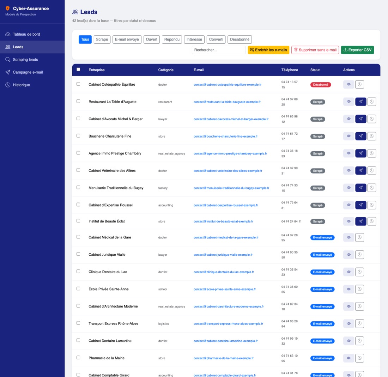Open history clock for Boucherie Charcuterie Fine

click(x=372, y=136)
